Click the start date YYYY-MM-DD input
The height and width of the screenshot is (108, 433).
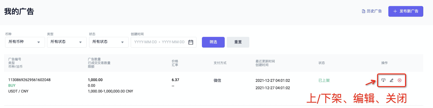tap(146, 42)
